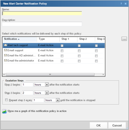Click the envelope icon beside Alert tech support
The image size is (129, 130).
pyautogui.click(x=5, y=45)
